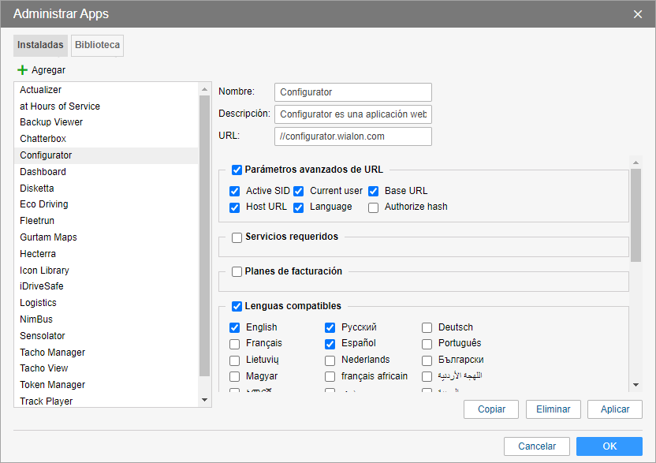
Task: Select Fleetrun in the apps list
Action: tap(37, 221)
